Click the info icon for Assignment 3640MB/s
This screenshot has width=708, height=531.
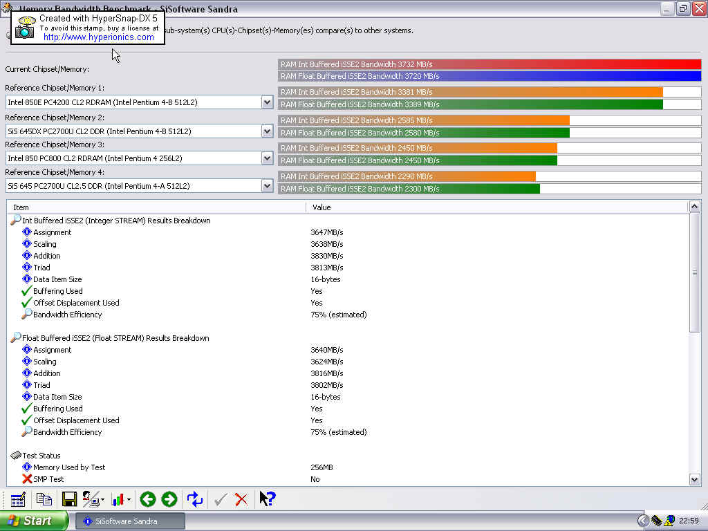point(27,349)
